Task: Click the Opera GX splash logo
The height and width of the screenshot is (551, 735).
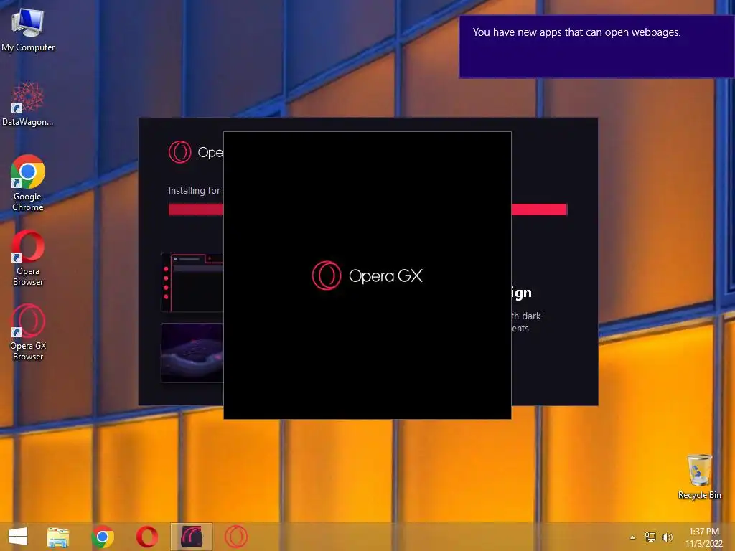Action: tap(367, 275)
